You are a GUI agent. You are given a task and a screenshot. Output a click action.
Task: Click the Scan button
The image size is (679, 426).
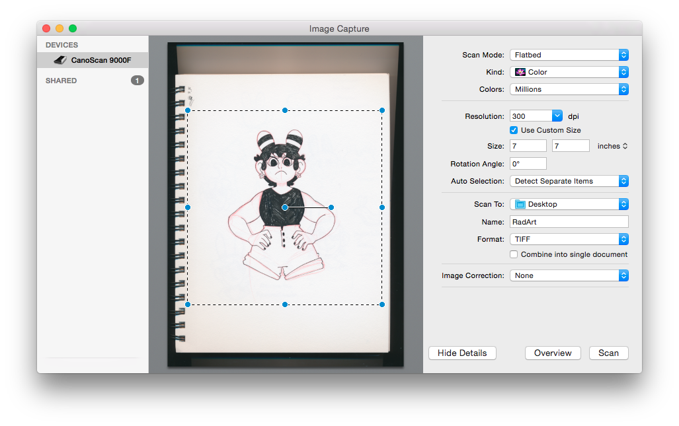point(608,353)
